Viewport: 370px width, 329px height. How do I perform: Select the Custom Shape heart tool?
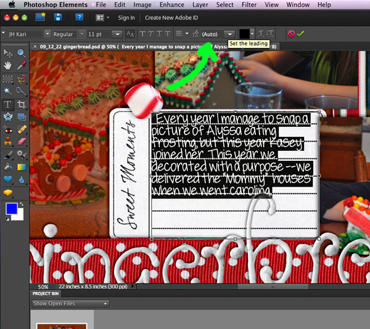tap(8, 179)
